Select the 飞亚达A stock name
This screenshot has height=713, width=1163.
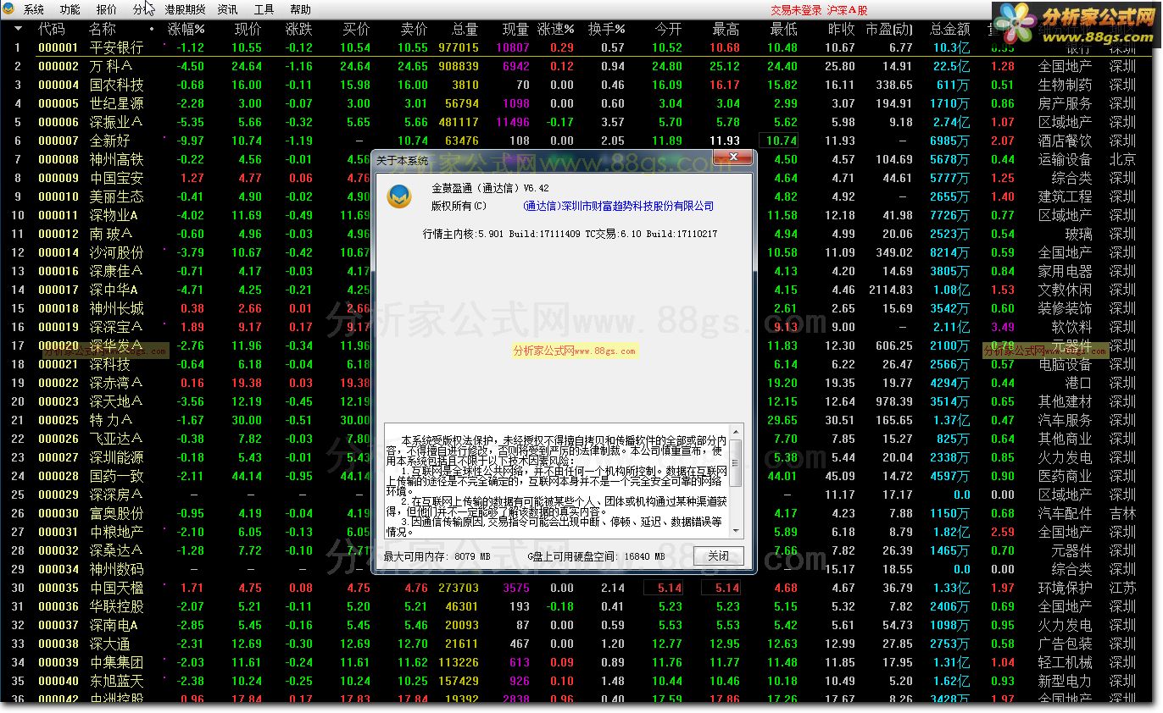116,439
